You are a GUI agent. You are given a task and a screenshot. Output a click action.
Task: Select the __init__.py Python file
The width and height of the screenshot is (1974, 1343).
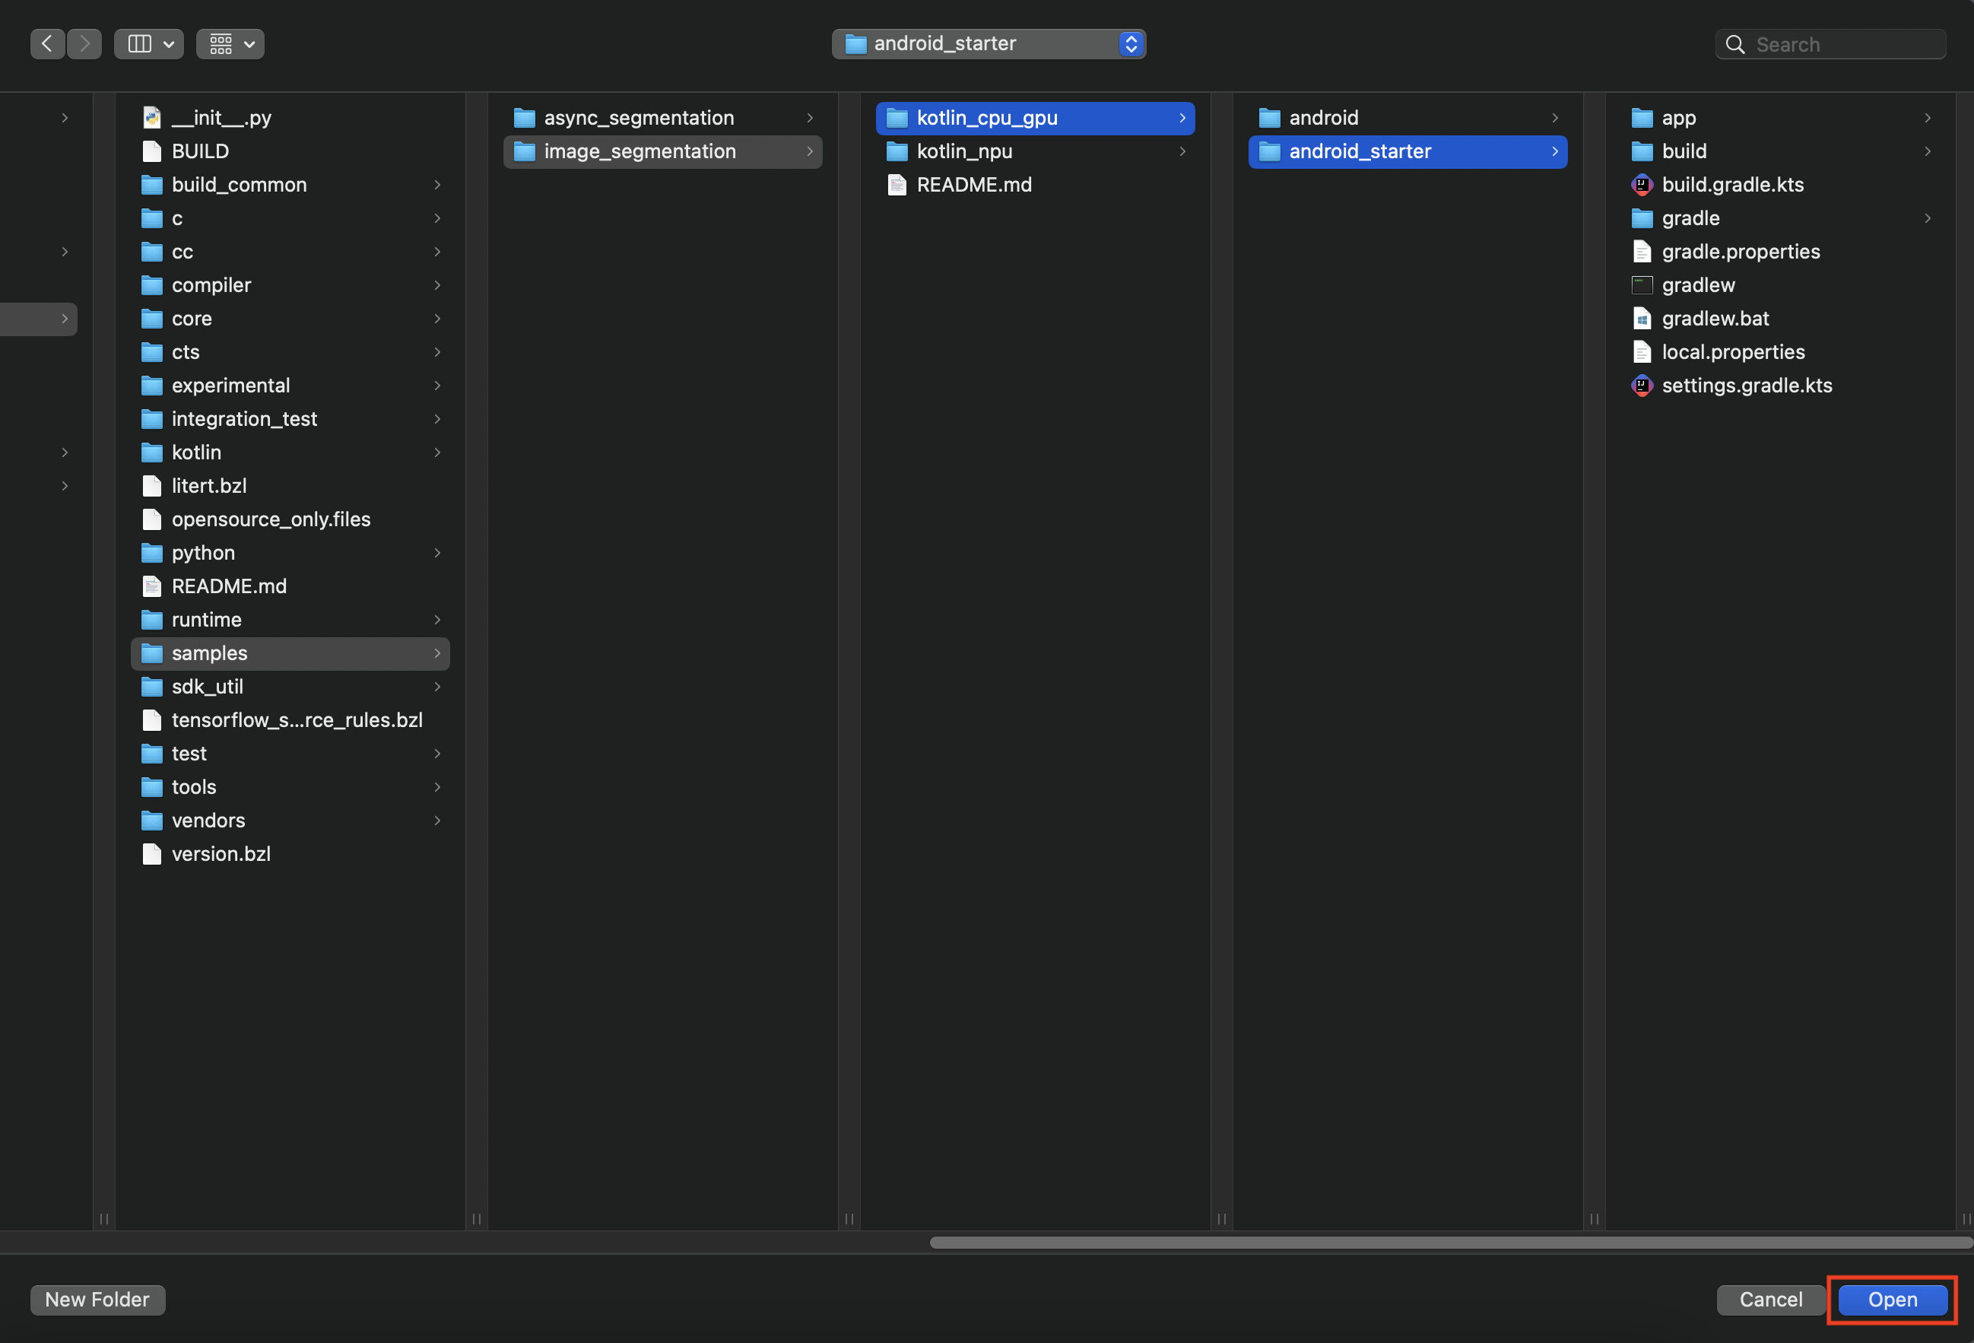[221, 118]
